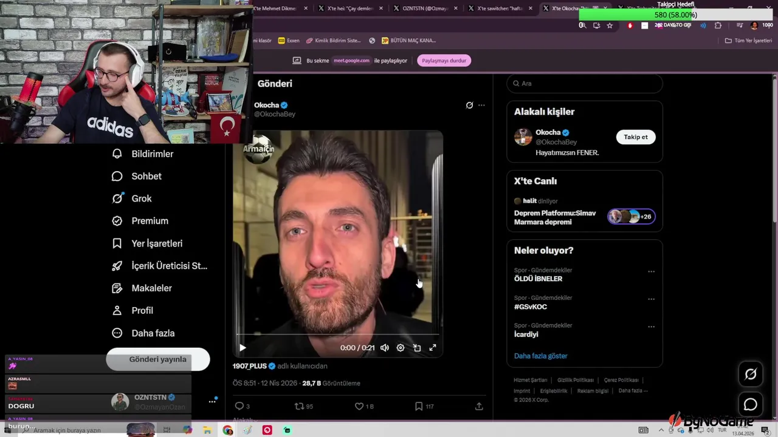Open Windows notification center icon
Viewport: 778px width, 437px height.
[765, 430]
